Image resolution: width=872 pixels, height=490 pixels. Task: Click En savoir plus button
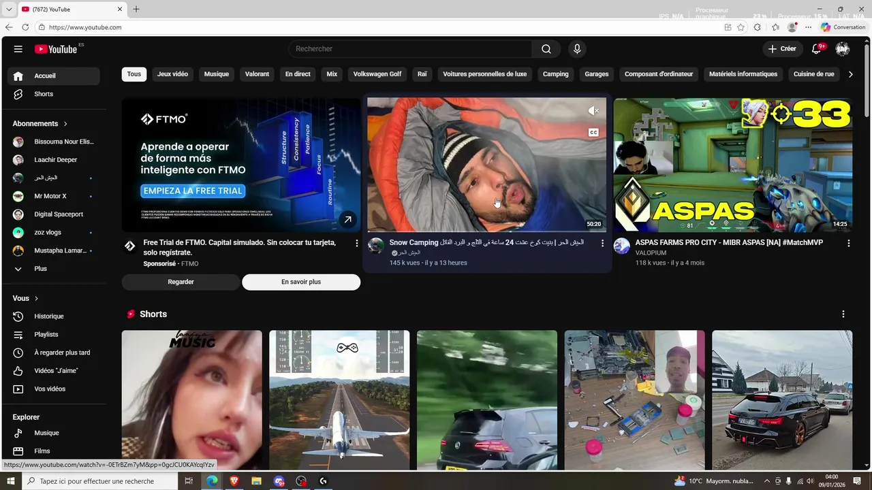(301, 282)
